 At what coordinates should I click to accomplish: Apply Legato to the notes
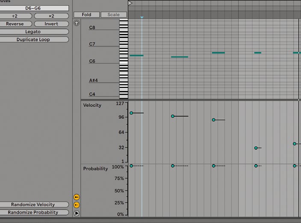[33, 32]
